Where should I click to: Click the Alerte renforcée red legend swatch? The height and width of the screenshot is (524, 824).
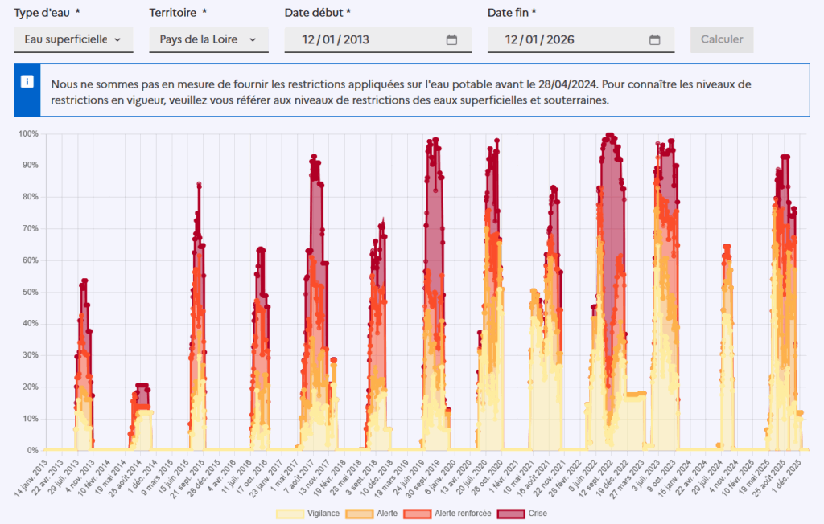pos(417,513)
